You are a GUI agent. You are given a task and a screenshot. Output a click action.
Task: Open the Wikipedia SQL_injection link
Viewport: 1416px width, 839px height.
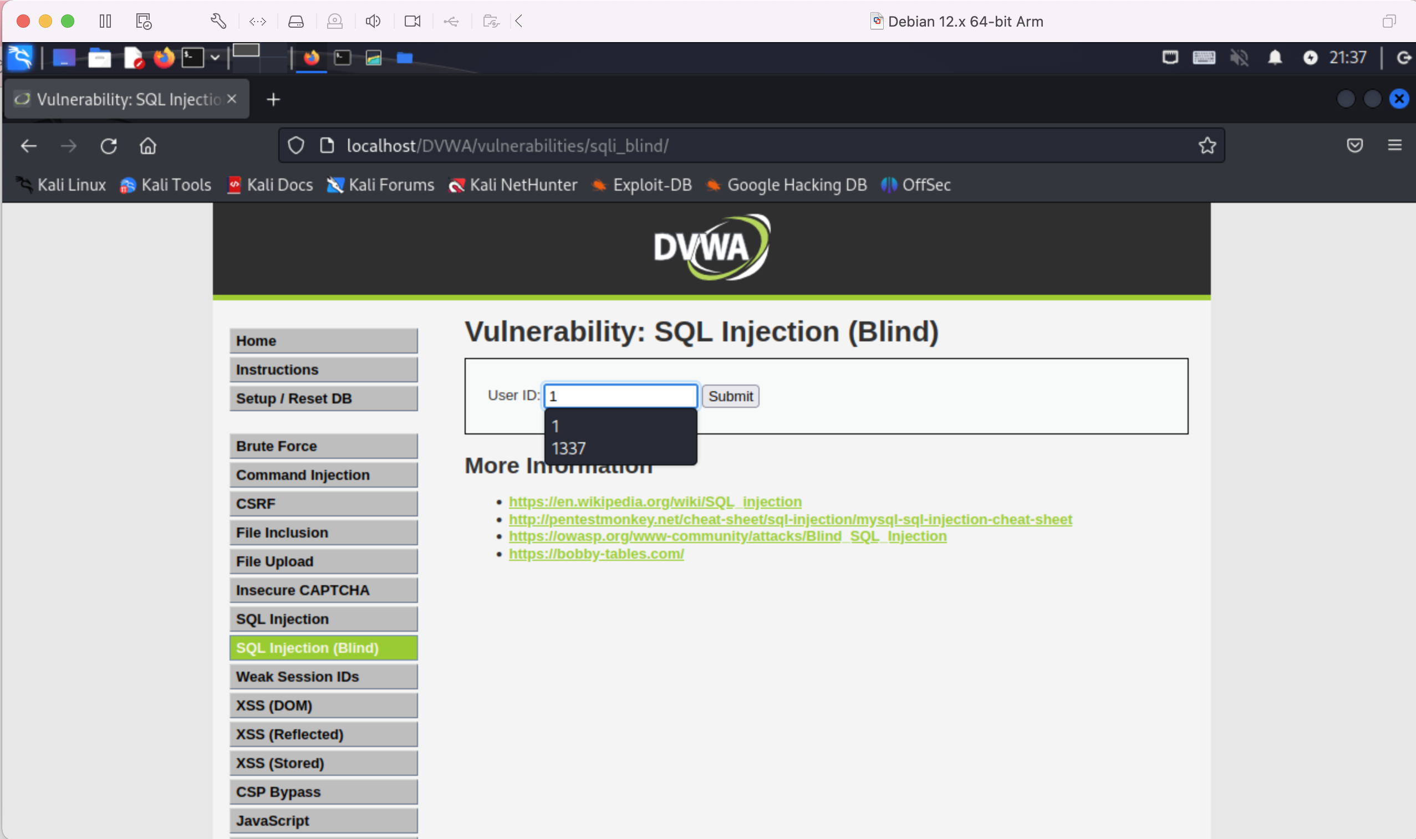[655, 502]
